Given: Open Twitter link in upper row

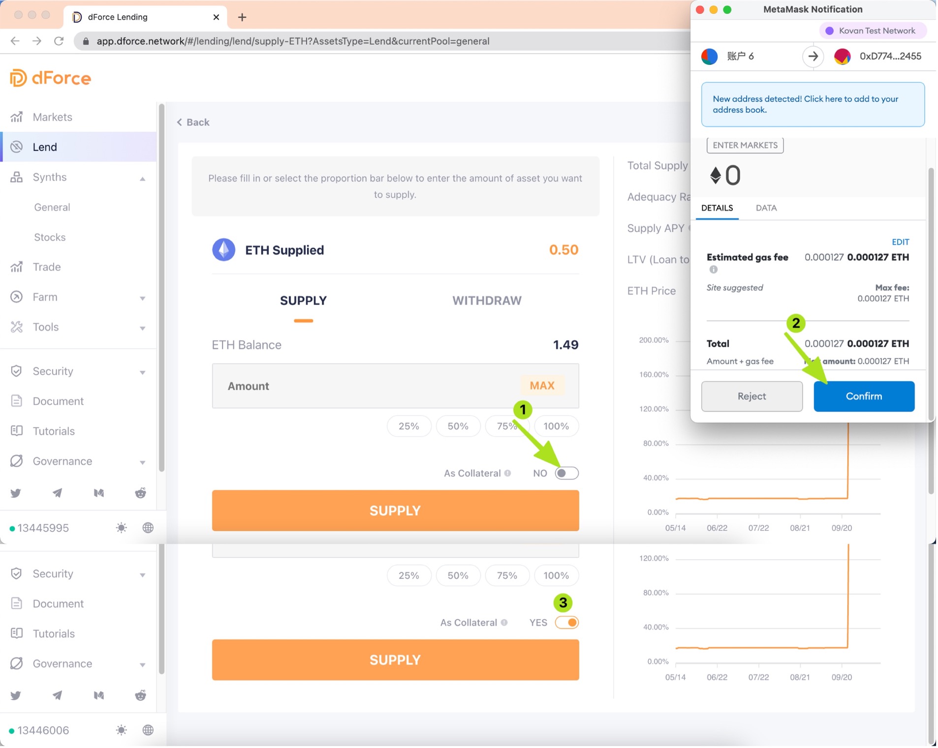Looking at the screenshot, I should (16, 493).
